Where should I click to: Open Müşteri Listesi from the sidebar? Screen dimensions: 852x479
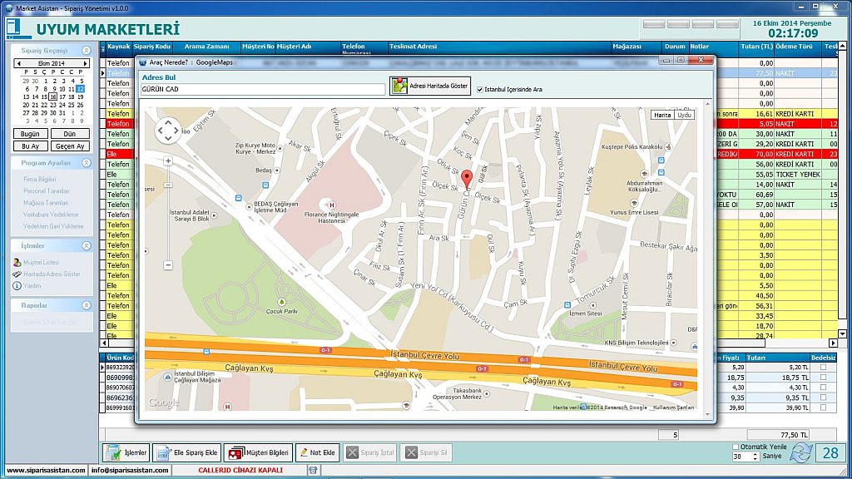pyautogui.click(x=41, y=262)
